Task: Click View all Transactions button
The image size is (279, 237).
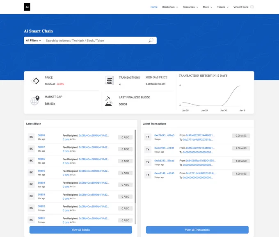Action: click(x=197, y=230)
